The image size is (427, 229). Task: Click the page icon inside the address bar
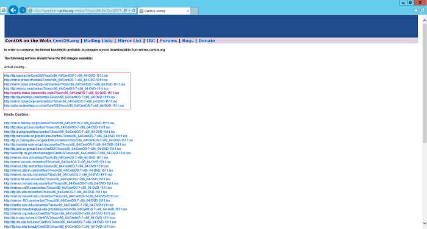click(30, 10)
